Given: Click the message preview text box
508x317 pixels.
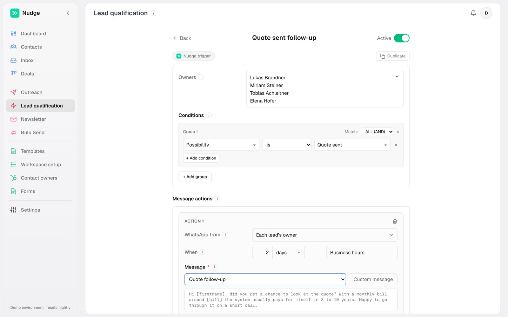Looking at the screenshot, I should [291, 300].
